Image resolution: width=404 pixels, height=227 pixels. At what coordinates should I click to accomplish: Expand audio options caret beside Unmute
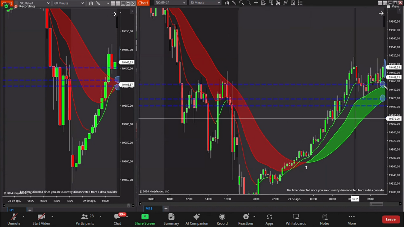click(23, 217)
